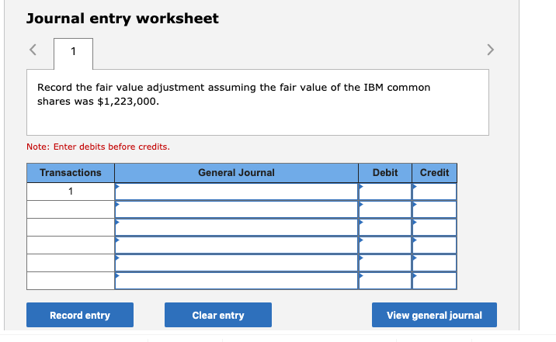
Task: Open General Journal account dropdown in first row
Action: [237, 192]
